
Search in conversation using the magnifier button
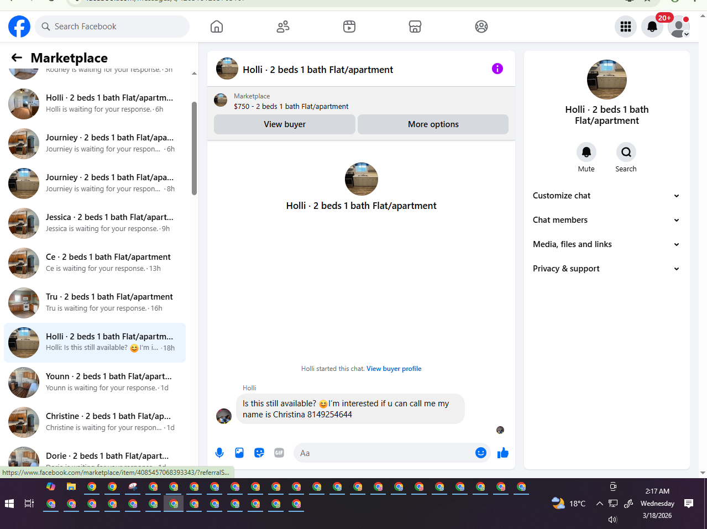[x=626, y=151]
